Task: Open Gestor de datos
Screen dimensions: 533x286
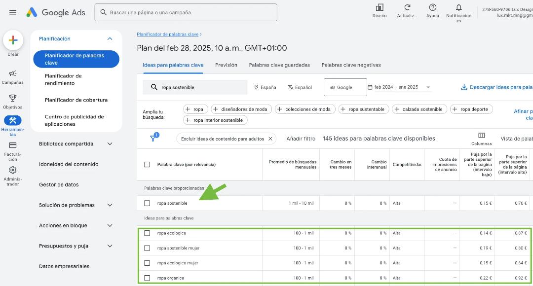Action: pos(59,185)
